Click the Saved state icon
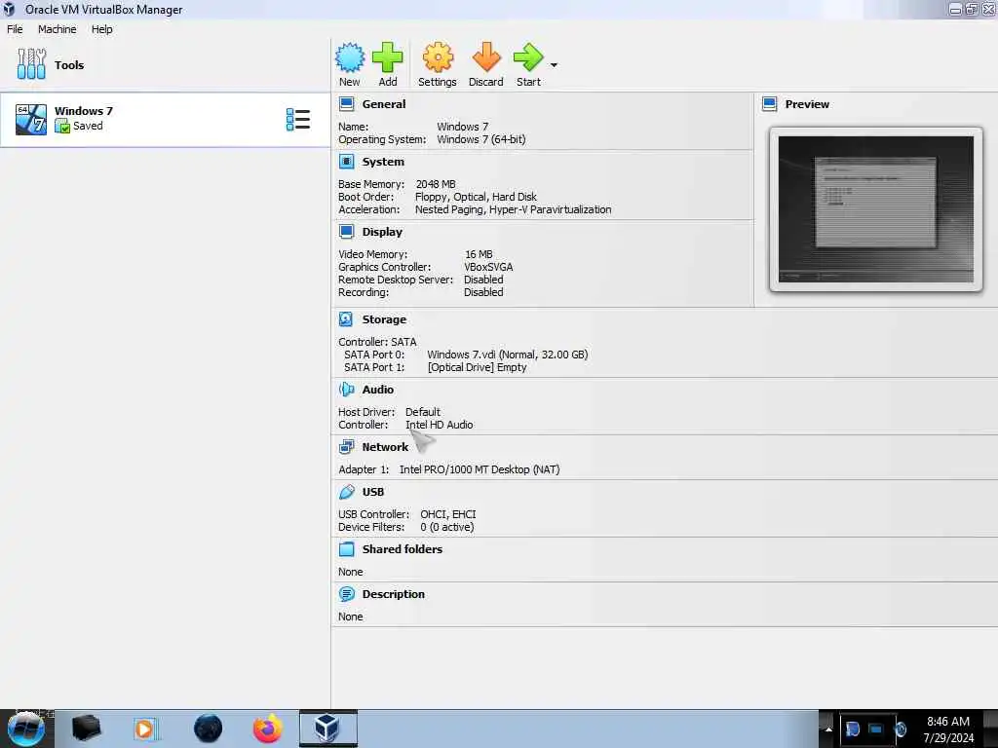Viewport: 998px width, 748px height. [62, 126]
